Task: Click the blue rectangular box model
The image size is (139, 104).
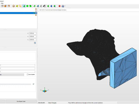Action: point(123,68)
